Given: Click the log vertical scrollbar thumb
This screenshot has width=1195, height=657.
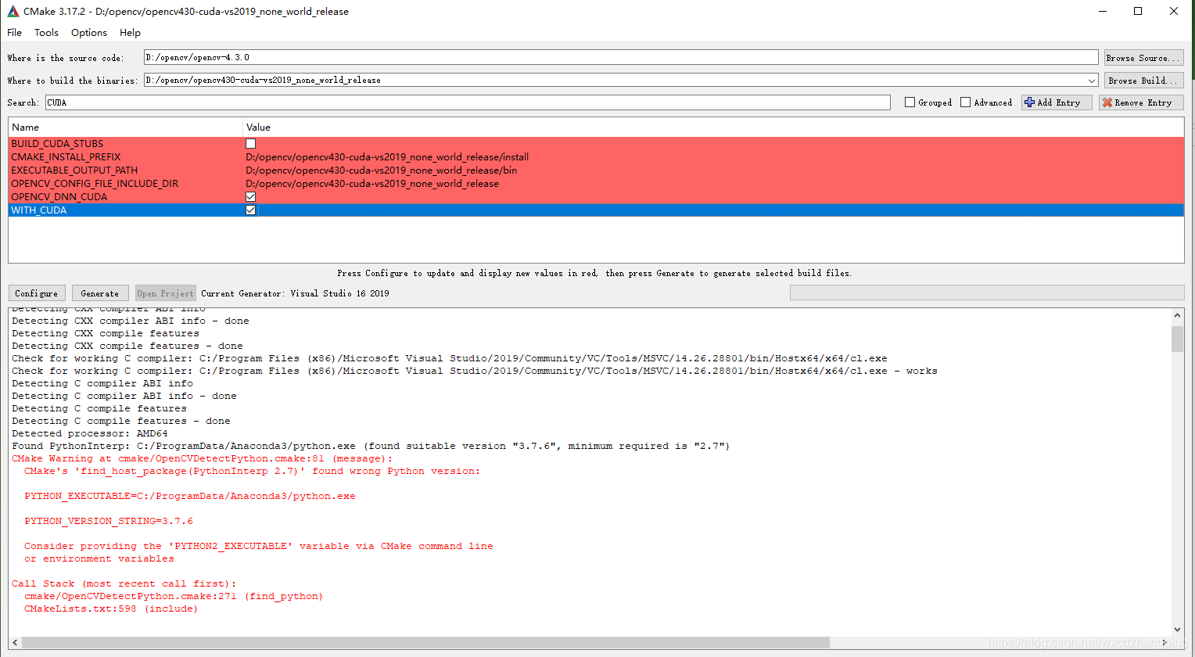Looking at the screenshot, I should coord(1177,339).
